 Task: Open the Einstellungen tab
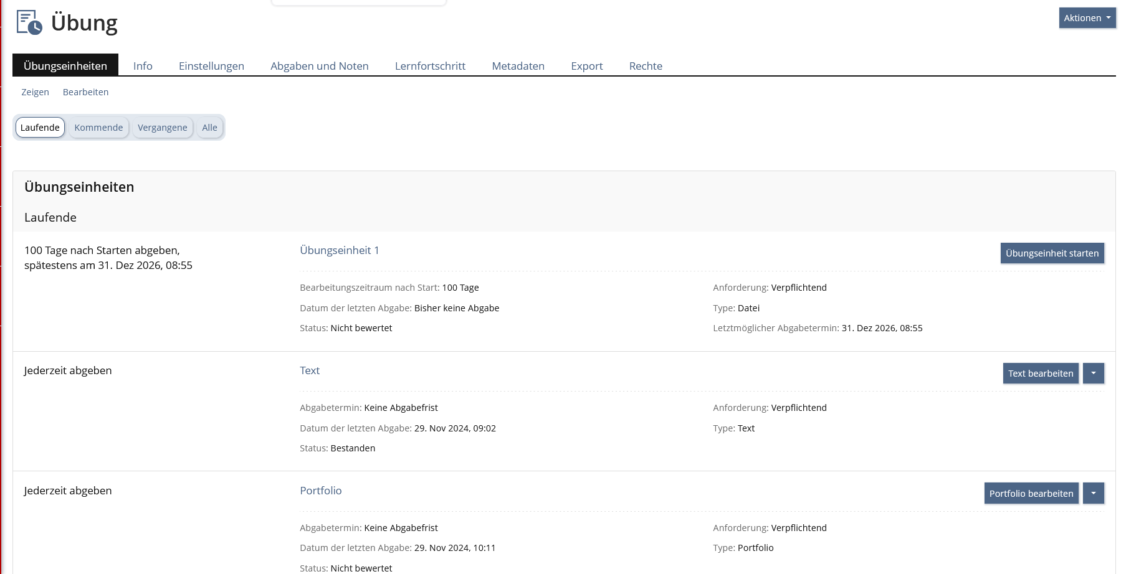(211, 66)
